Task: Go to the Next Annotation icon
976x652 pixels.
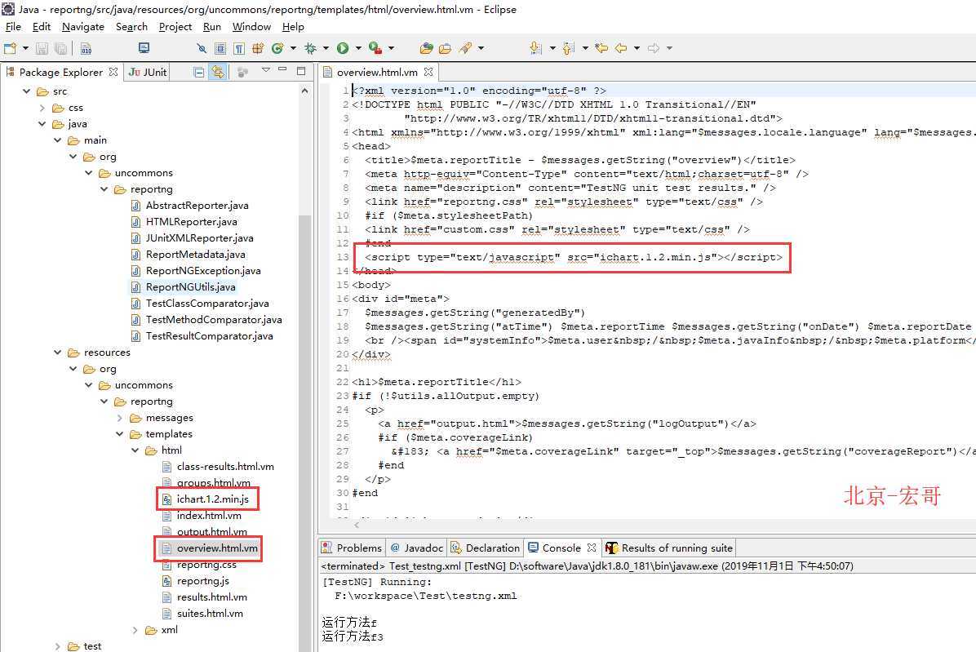Action: (535, 48)
